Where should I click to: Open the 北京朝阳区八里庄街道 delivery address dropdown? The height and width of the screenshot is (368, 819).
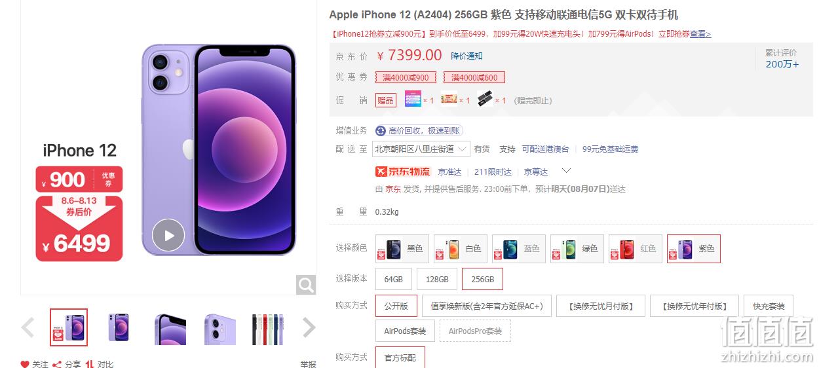pos(421,149)
